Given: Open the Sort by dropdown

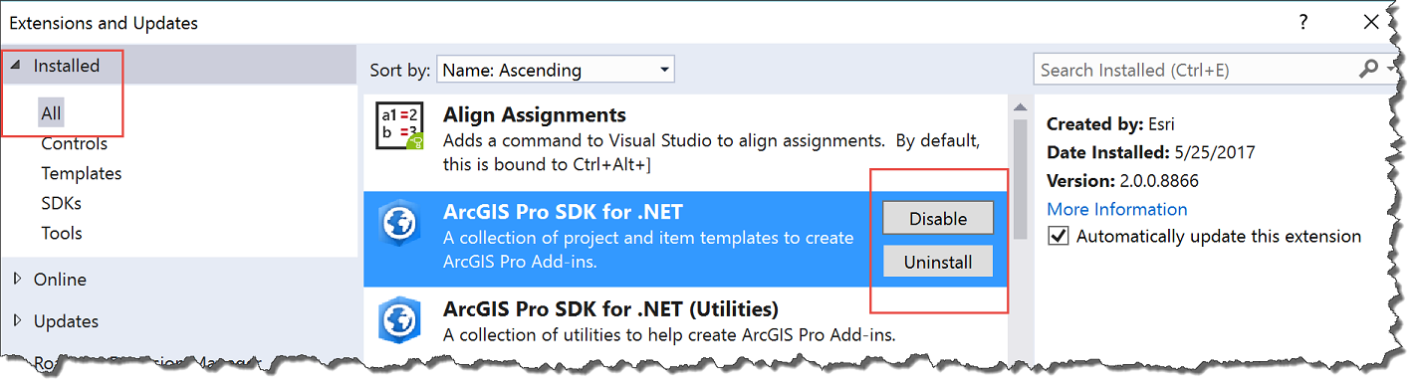Looking at the screenshot, I should tap(556, 70).
